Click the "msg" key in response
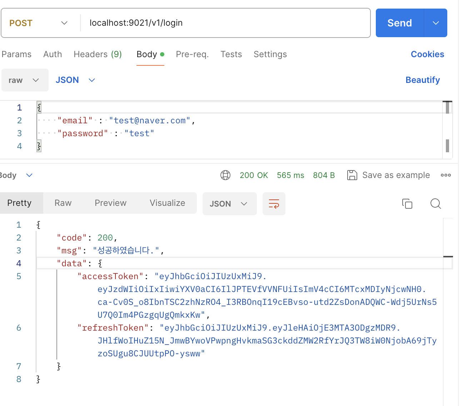 point(69,251)
